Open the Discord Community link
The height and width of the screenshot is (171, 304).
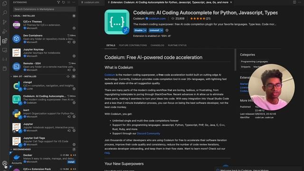(148, 133)
